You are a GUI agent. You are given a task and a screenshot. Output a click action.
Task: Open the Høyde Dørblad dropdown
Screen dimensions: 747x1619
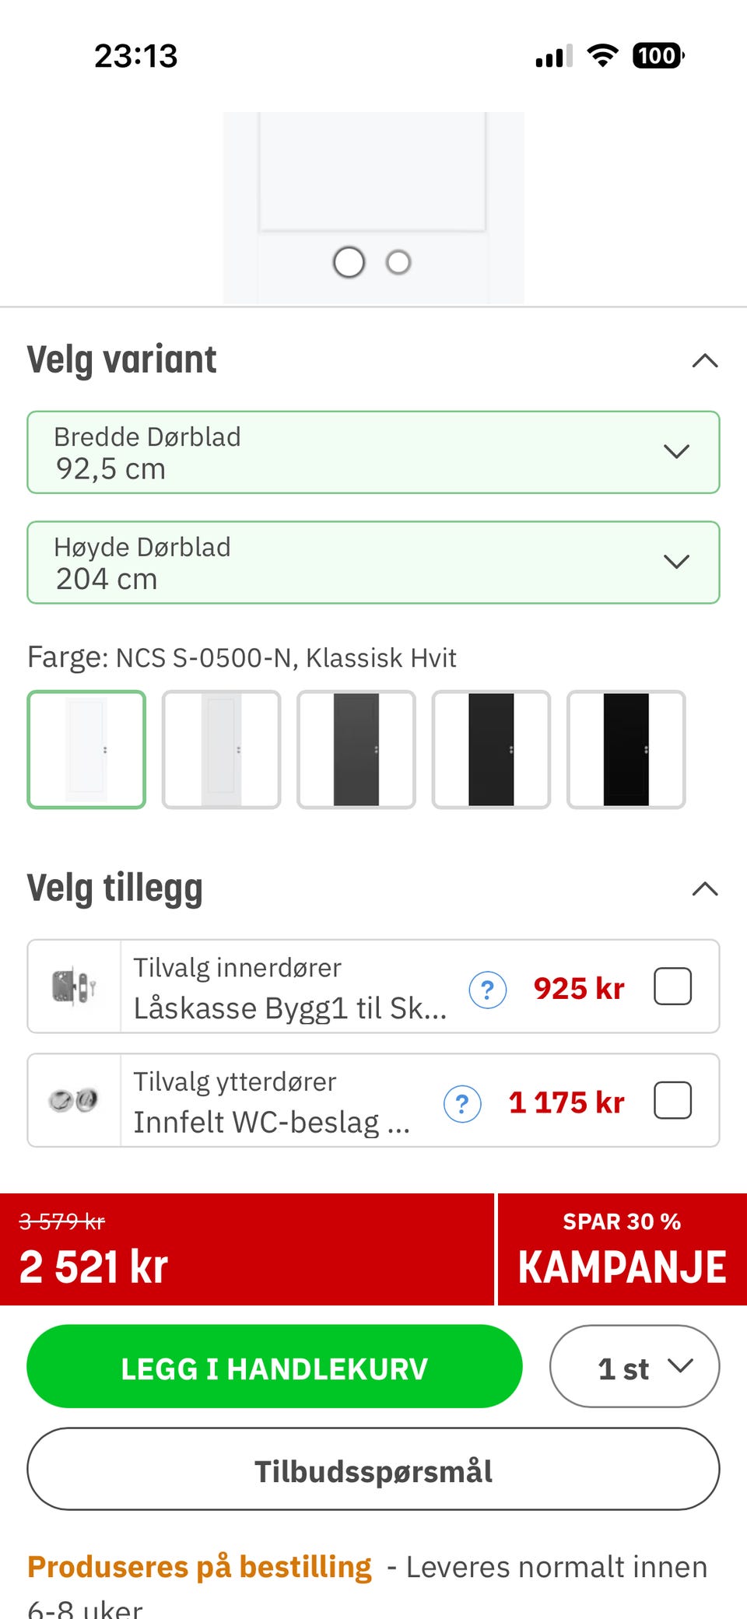click(x=373, y=562)
